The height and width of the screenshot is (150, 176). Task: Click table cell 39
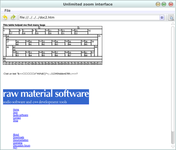(x=94, y=43)
